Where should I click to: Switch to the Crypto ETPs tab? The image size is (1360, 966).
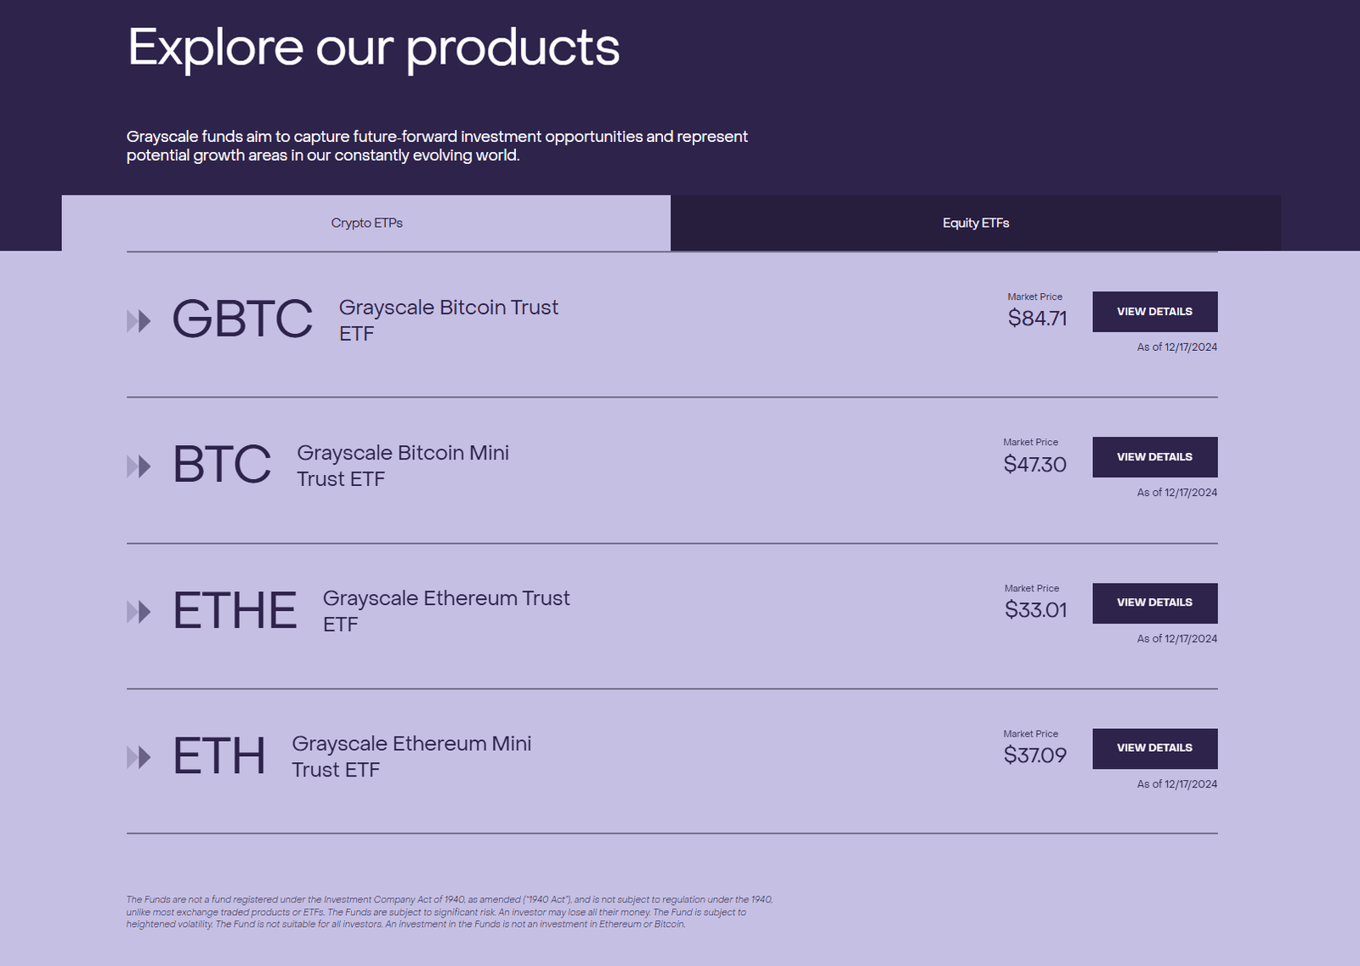366,223
